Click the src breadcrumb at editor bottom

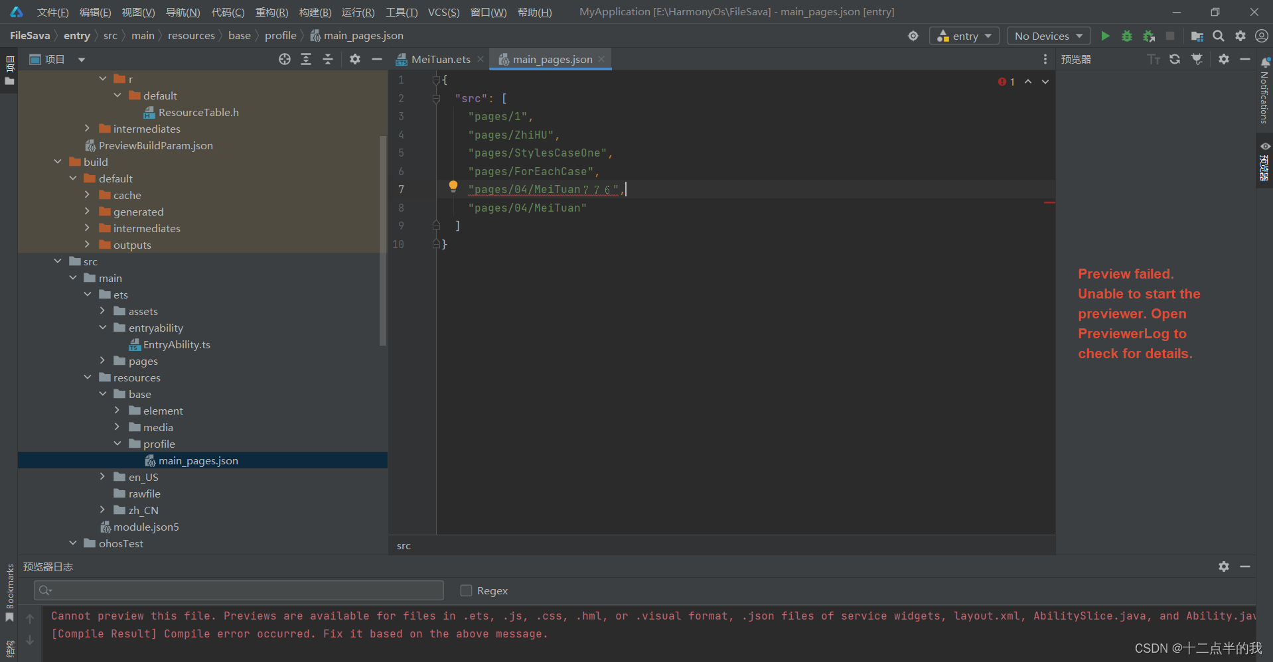tap(404, 546)
